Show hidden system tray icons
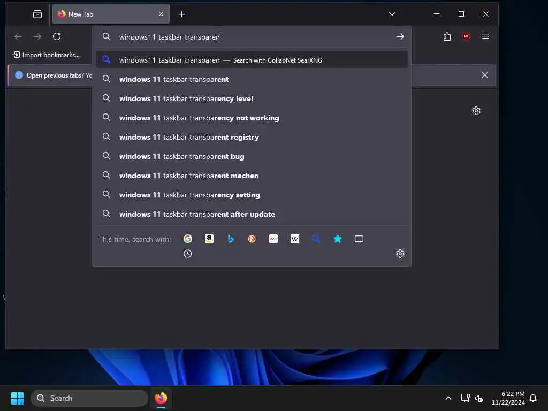This screenshot has height=411, width=548. pyautogui.click(x=448, y=398)
